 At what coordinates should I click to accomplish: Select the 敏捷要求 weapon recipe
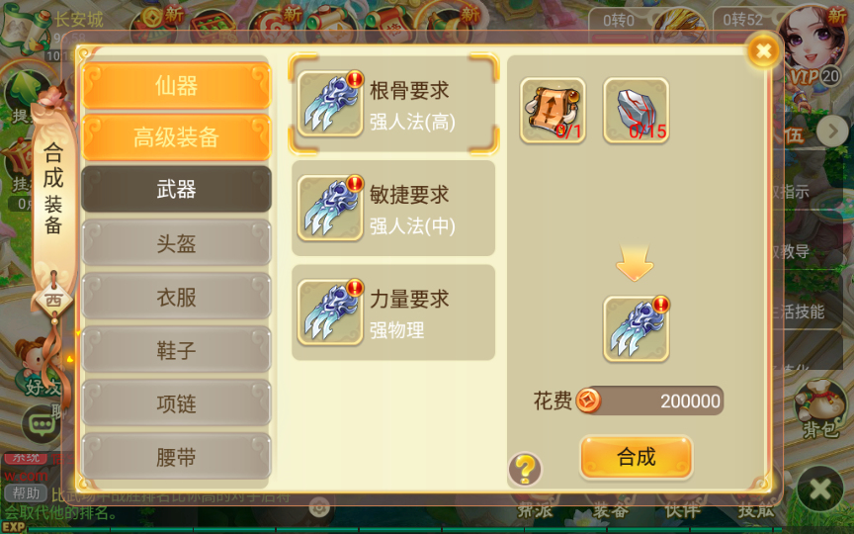coord(393,208)
